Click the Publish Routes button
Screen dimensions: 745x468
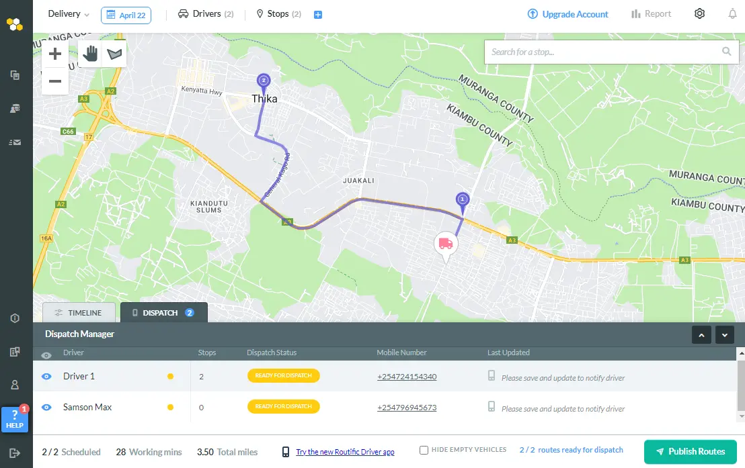(x=691, y=452)
